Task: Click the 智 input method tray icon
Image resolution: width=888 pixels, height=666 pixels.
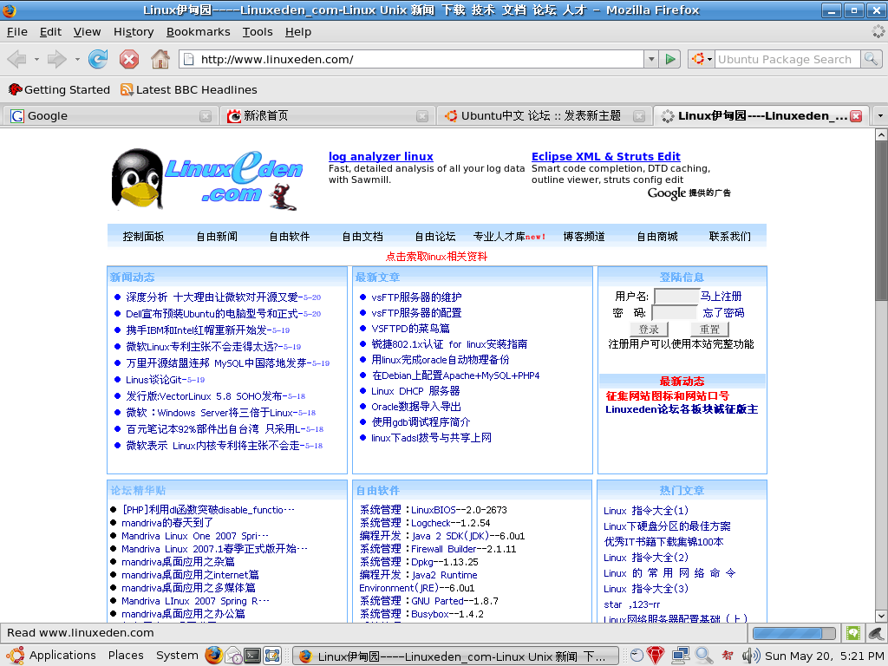Action: [728, 656]
